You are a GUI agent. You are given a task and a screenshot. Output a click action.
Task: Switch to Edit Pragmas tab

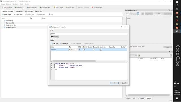point(29,11)
